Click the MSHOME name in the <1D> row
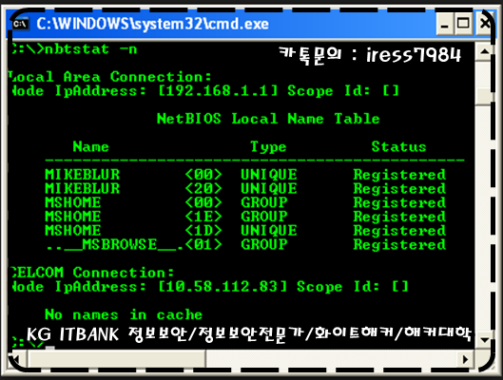 click(73, 230)
